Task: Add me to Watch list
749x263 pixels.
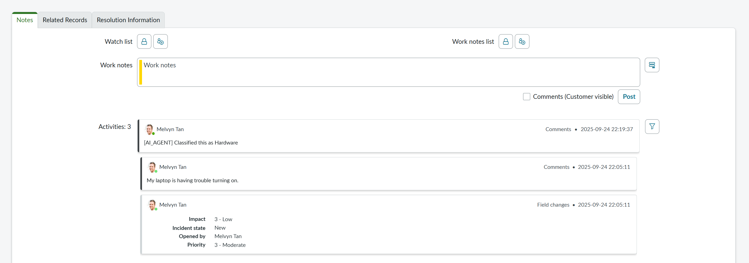Action: [x=160, y=42]
